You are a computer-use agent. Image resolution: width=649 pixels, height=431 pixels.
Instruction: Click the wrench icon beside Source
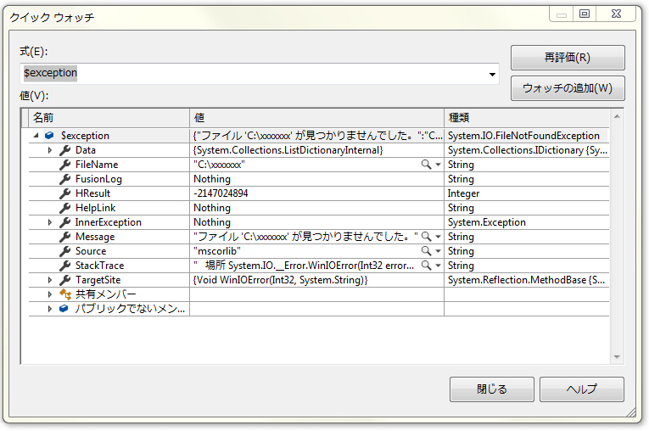65,251
